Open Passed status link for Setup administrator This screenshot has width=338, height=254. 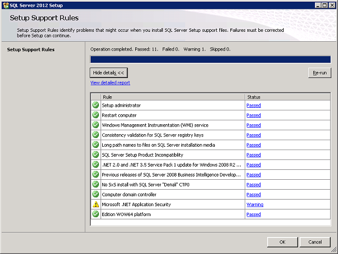tap(253, 106)
